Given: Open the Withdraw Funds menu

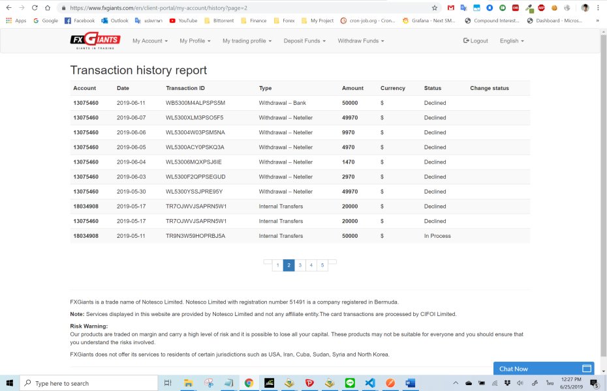Looking at the screenshot, I should [x=360, y=41].
